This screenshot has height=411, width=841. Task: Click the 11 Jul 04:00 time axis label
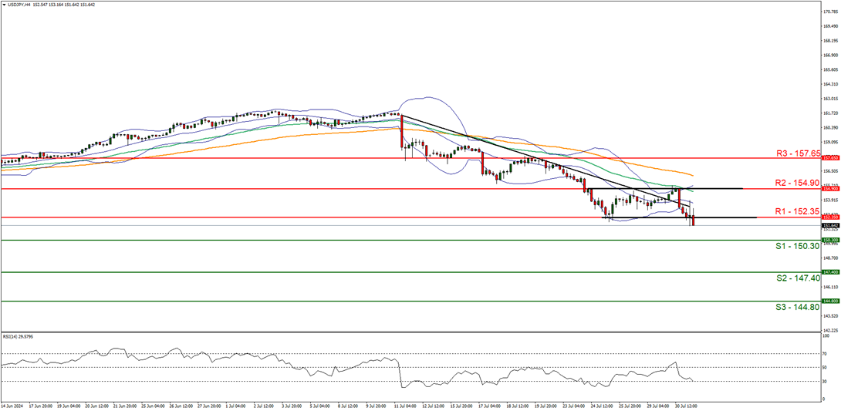click(404, 404)
